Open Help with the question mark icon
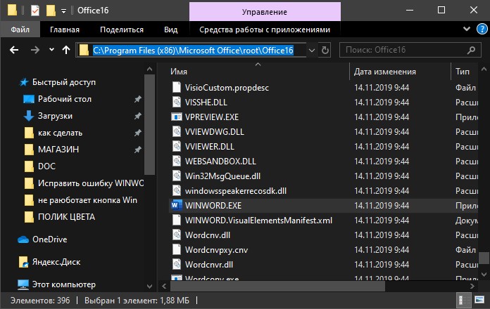Screen dimensions: 490x309 482,29
